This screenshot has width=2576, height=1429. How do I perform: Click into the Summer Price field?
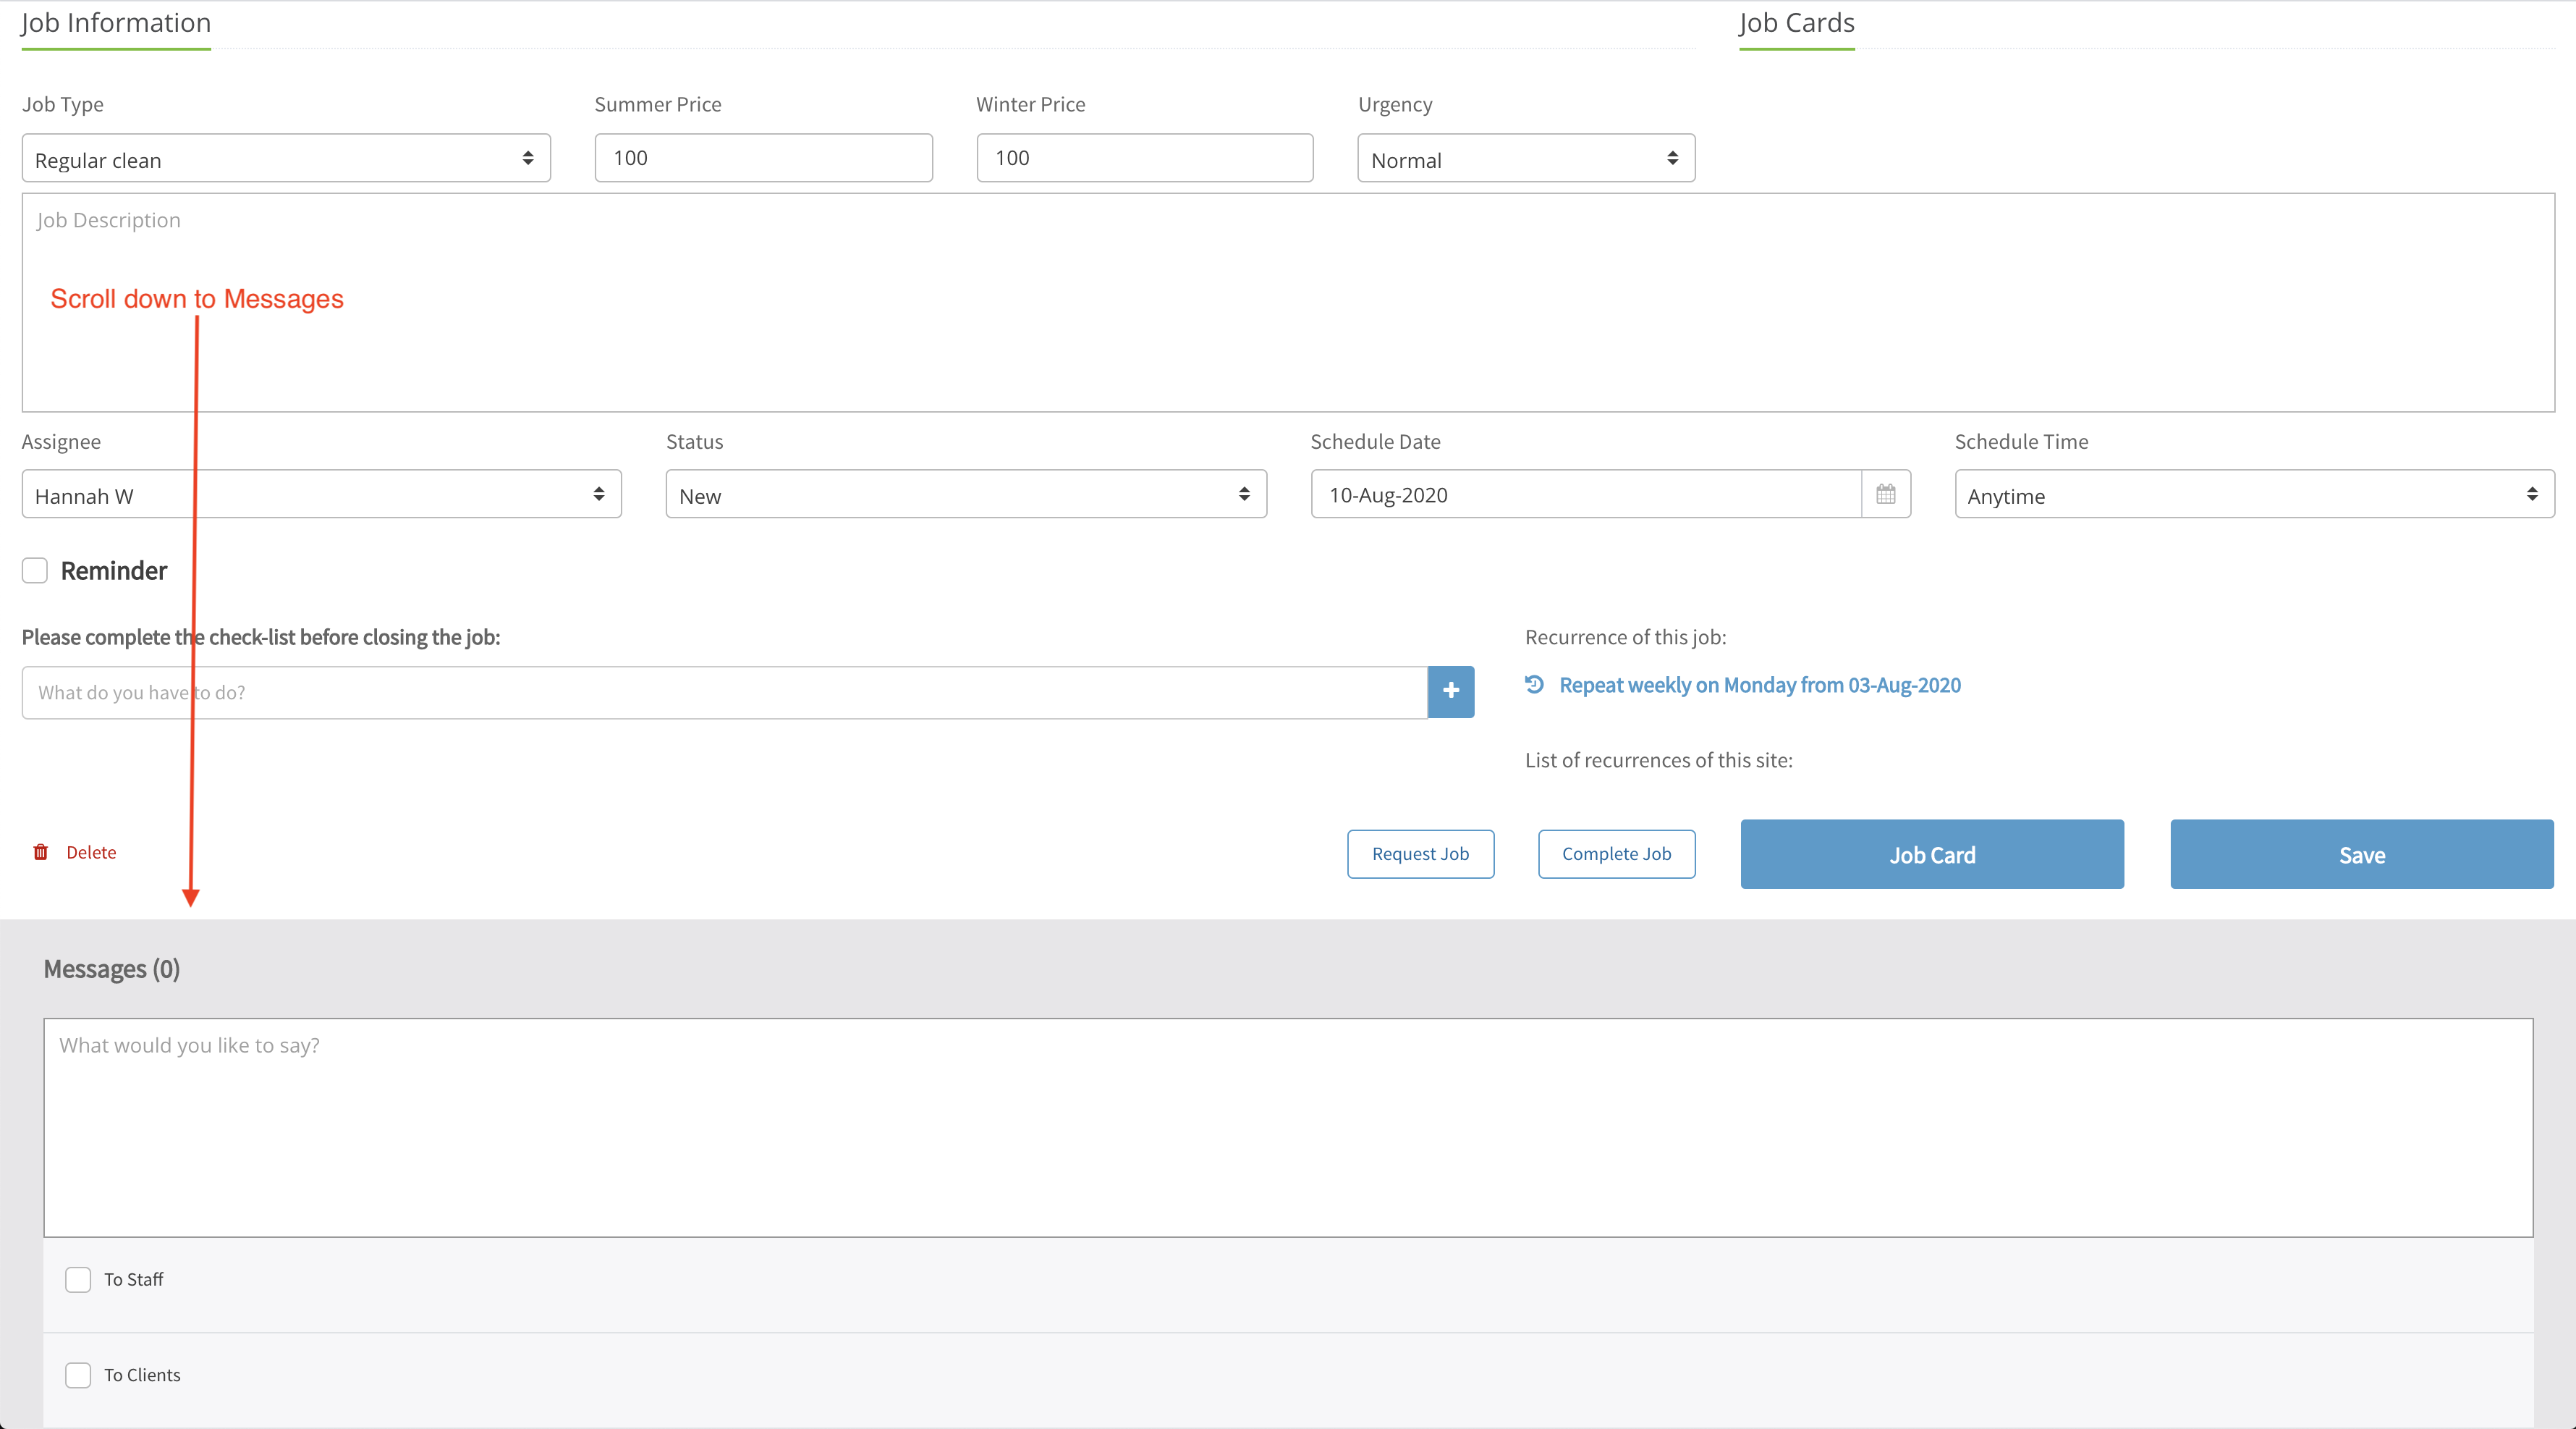point(764,158)
